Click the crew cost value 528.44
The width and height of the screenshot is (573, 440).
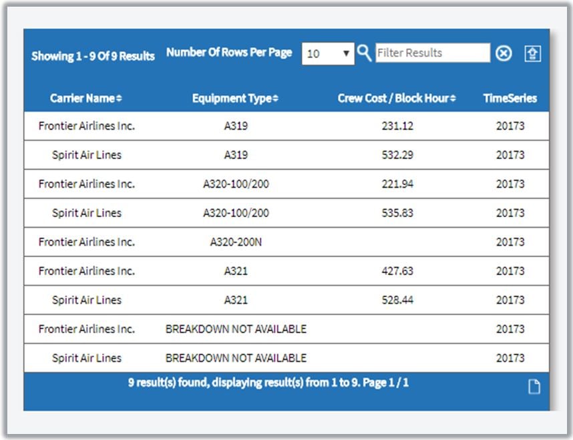pos(397,300)
